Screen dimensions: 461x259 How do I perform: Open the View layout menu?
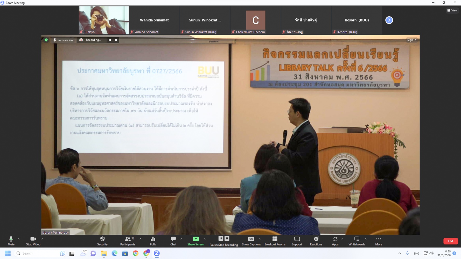(x=452, y=10)
